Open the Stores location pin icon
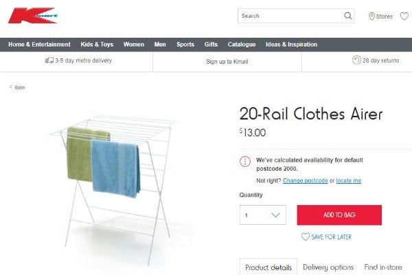 [371, 16]
